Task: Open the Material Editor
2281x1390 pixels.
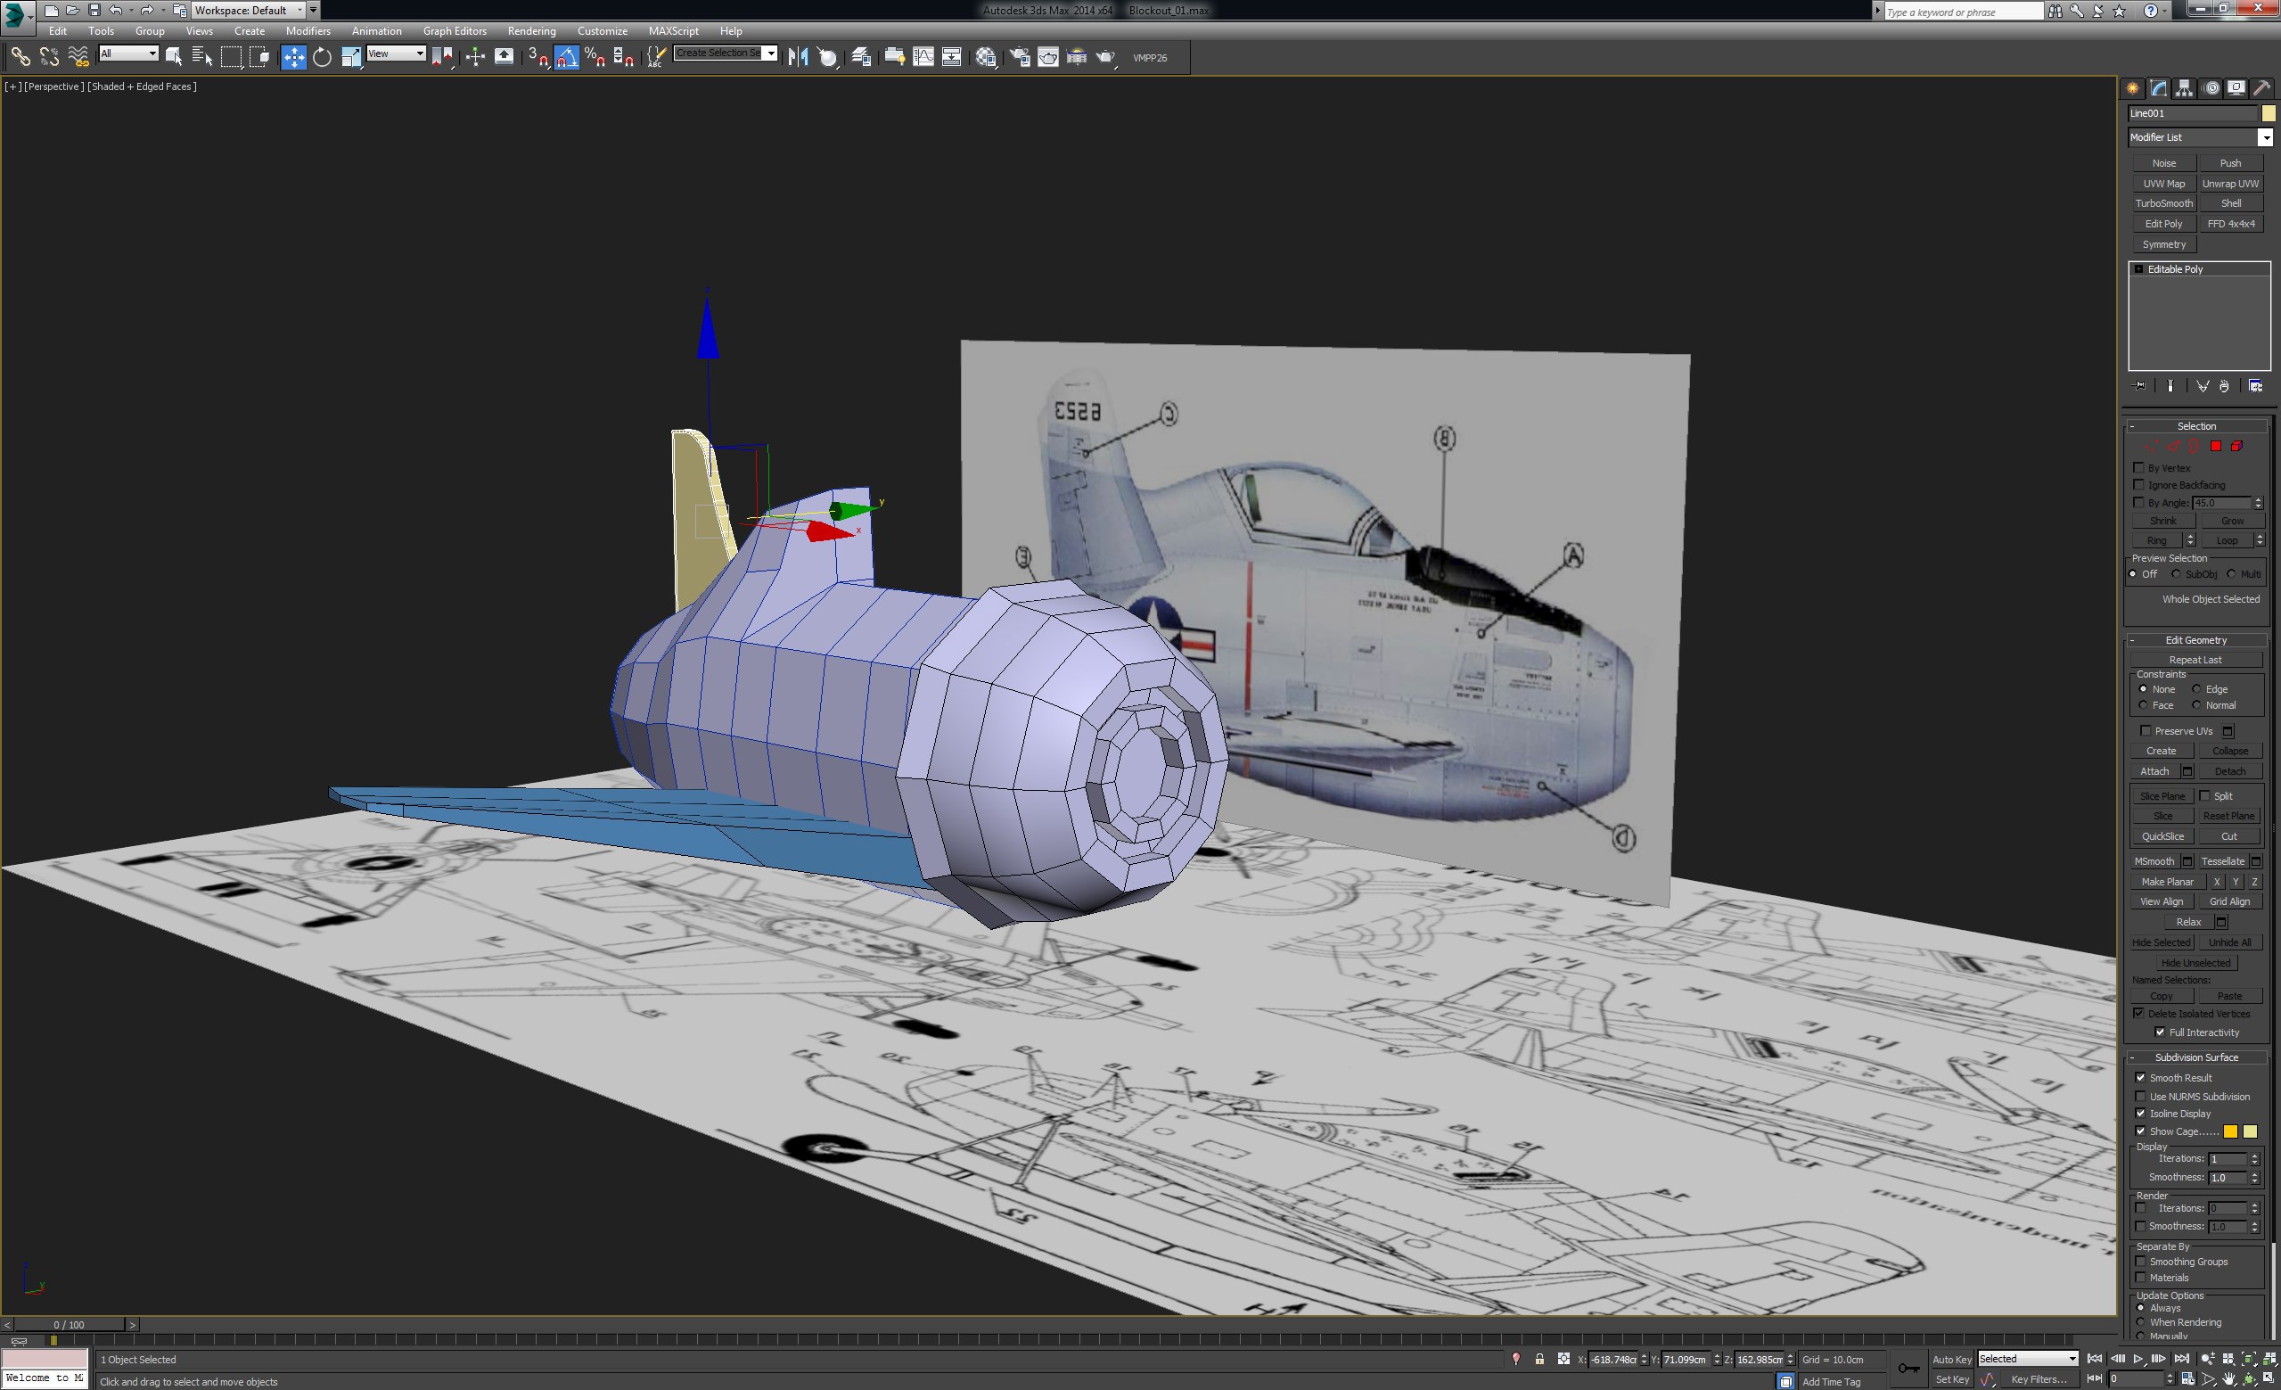Action: pos(985,57)
